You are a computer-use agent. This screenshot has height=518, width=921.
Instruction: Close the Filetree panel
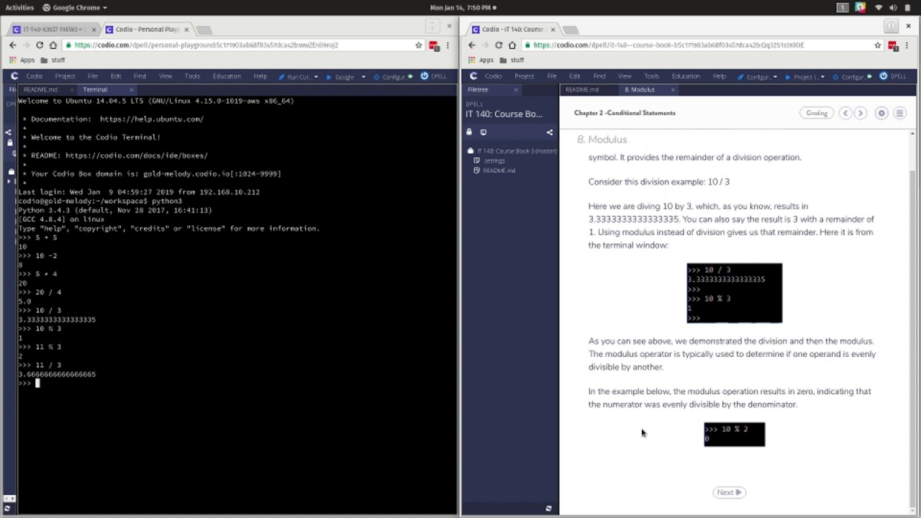(x=516, y=90)
